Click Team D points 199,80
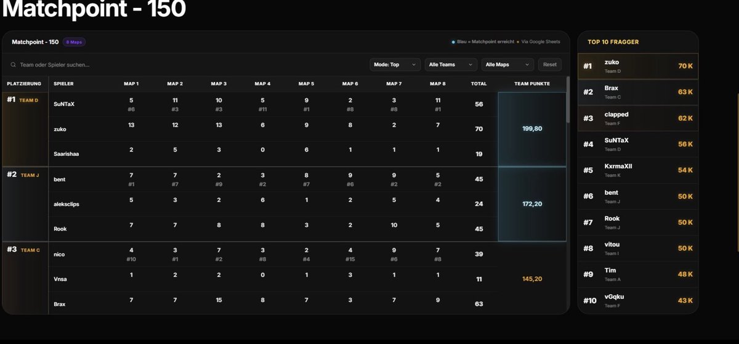 coord(532,129)
